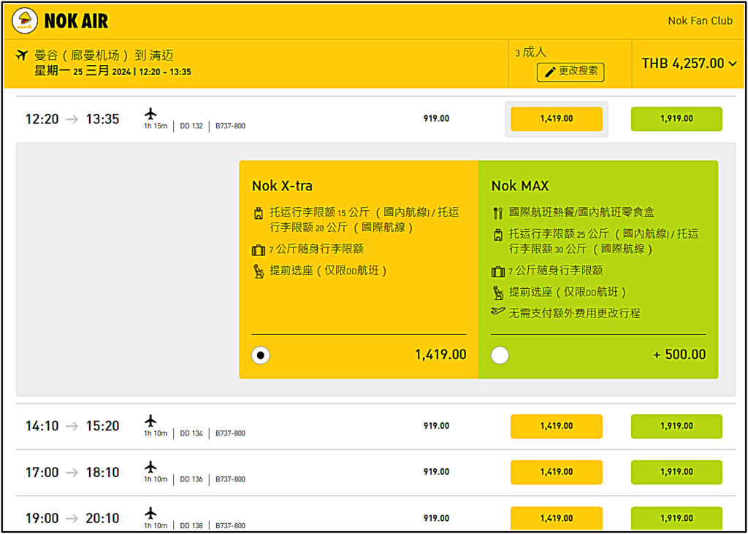
Task: Click 919.00 base fare for 19:00 flight
Action: click(x=436, y=518)
